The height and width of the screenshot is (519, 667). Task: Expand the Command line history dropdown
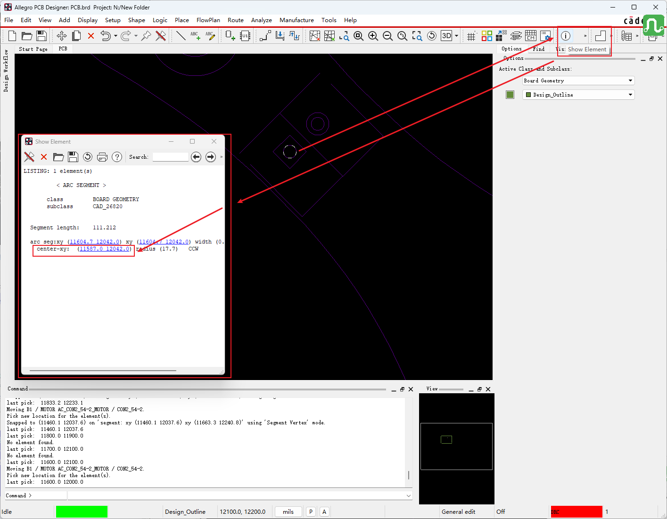[x=408, y=495]
